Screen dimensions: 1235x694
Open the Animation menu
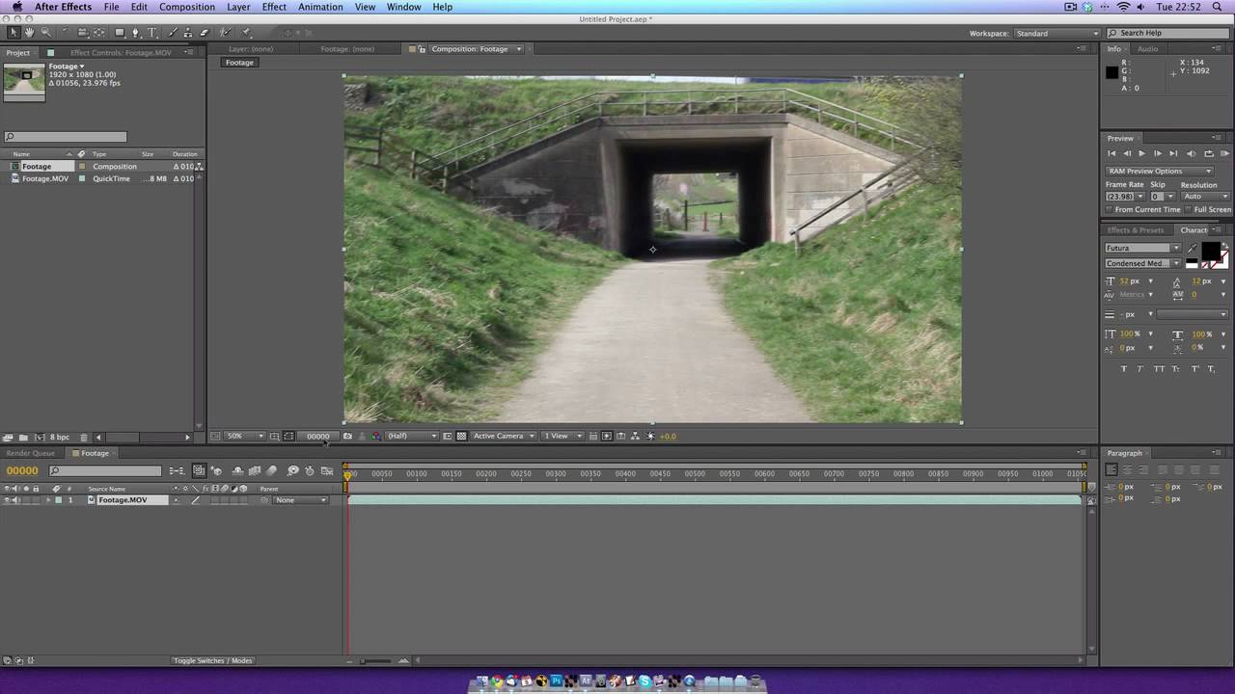tap(320, 7)
